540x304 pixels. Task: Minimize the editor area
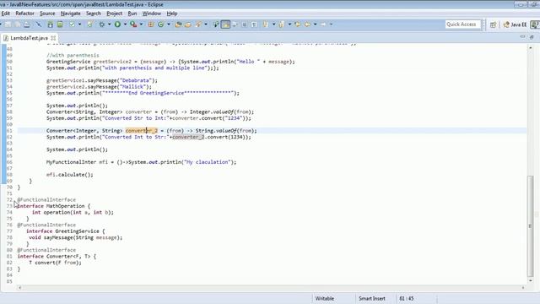pyautogui.click(x=522, y=37)
